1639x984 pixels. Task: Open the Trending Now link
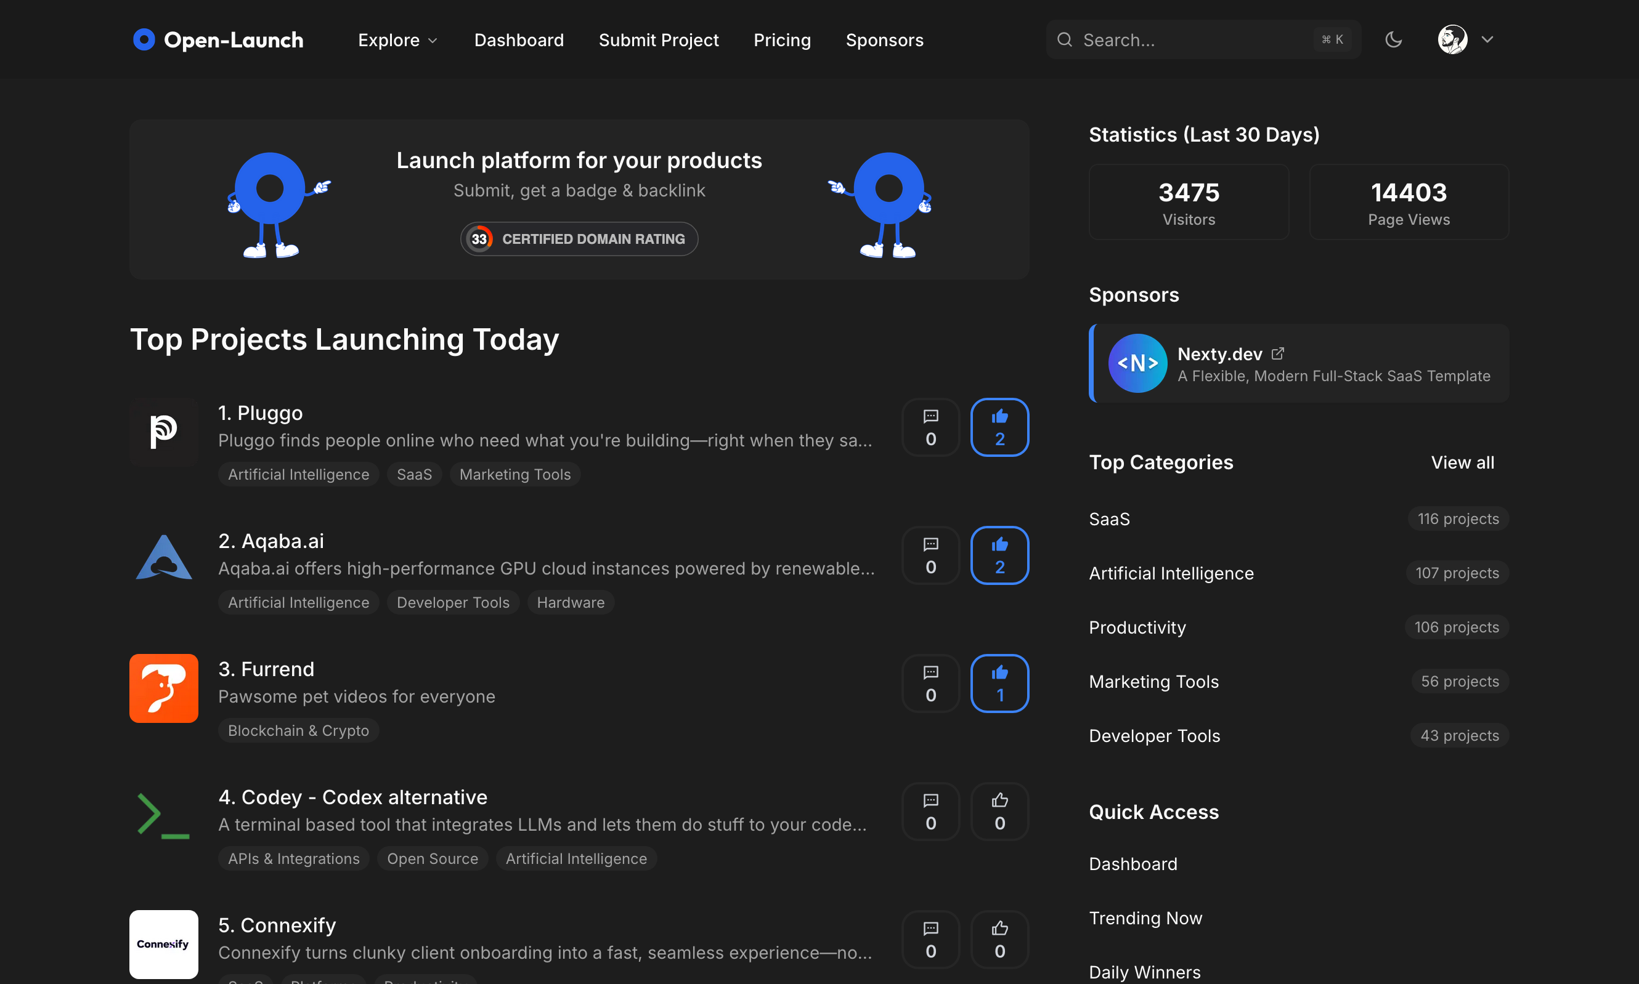click(1145, 917)
